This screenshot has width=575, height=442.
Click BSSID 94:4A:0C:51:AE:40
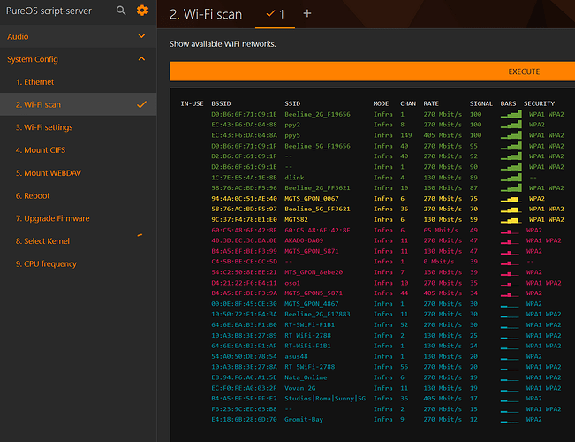[x=245, y=199]
